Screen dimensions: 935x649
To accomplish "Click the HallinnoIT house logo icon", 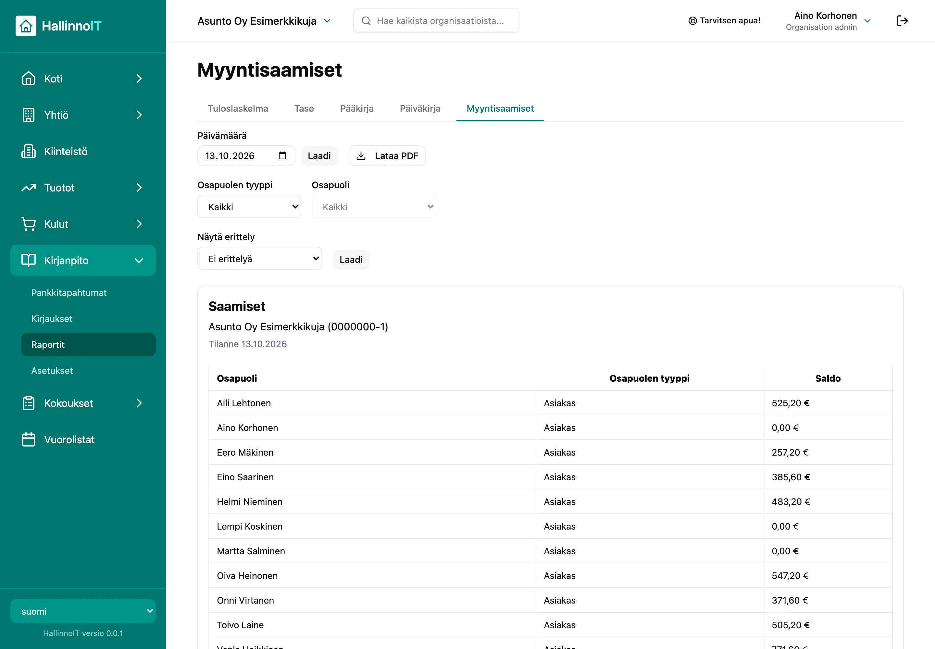I will pos(26,26).
